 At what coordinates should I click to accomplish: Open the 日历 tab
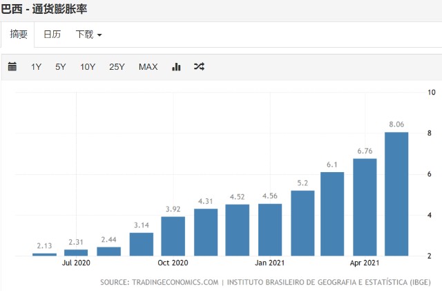click(x=52, y=35)
